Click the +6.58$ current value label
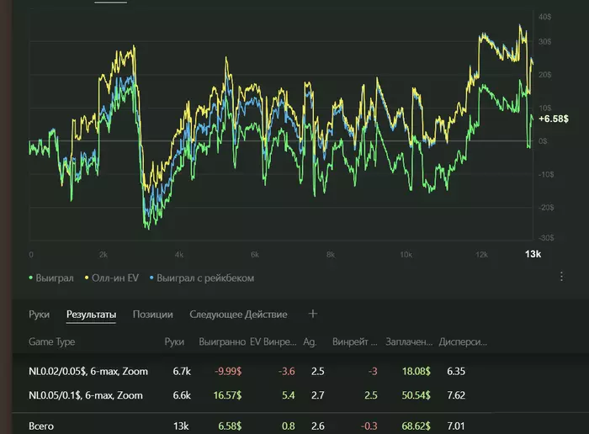Image resolution: width=589 pixels, height=434 pixels. tap(554, 119)
